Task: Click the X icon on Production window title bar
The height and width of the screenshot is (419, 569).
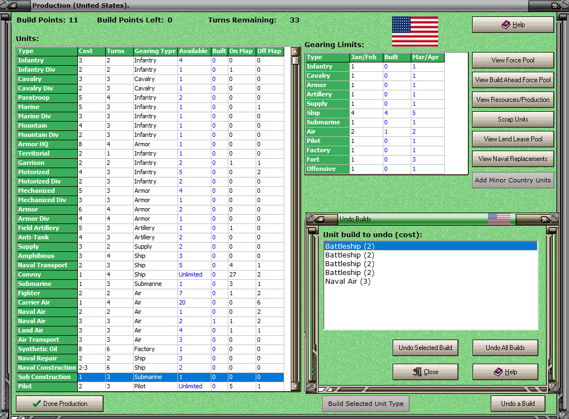Action: point(555,5)
